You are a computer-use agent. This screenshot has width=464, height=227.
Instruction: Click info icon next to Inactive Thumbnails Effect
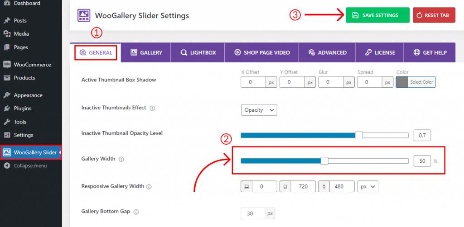coord(152,109)
